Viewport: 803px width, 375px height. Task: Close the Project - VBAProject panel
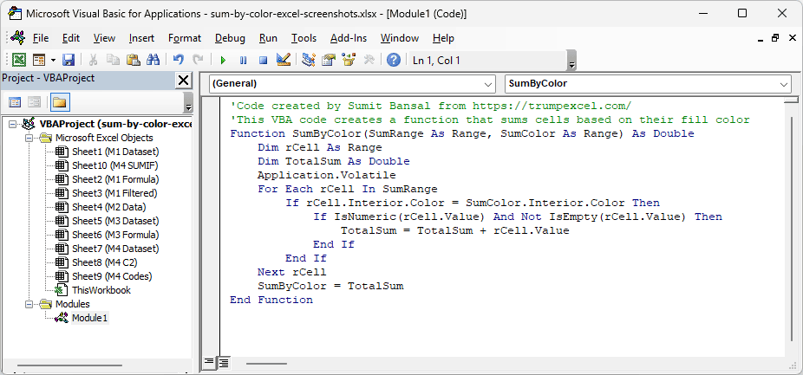[183, 81]
